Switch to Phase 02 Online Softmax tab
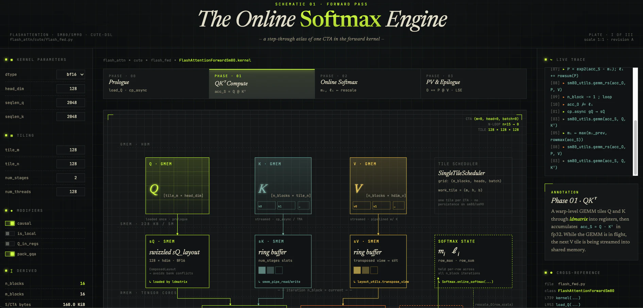 tap(368, 84)
